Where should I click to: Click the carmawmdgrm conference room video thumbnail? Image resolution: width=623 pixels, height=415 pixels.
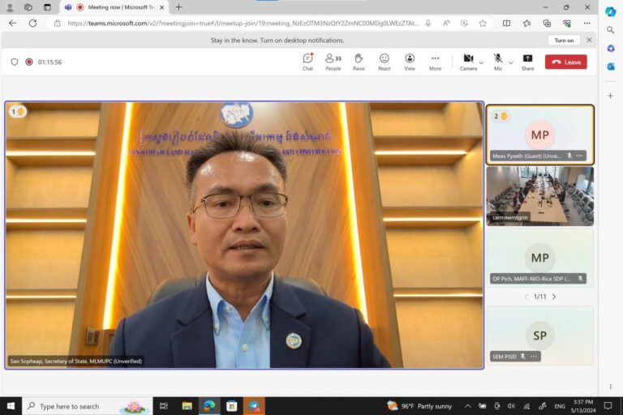[x=539, y=195]
